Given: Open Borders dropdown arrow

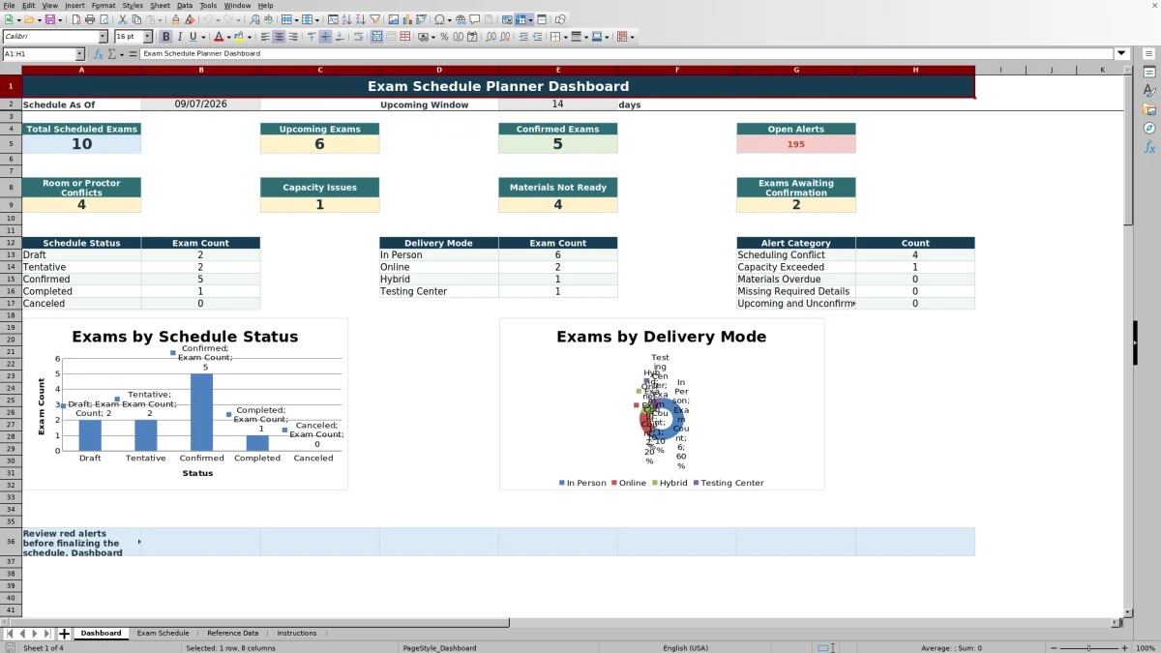Looking at the screenshot, I should pos(564,37).
